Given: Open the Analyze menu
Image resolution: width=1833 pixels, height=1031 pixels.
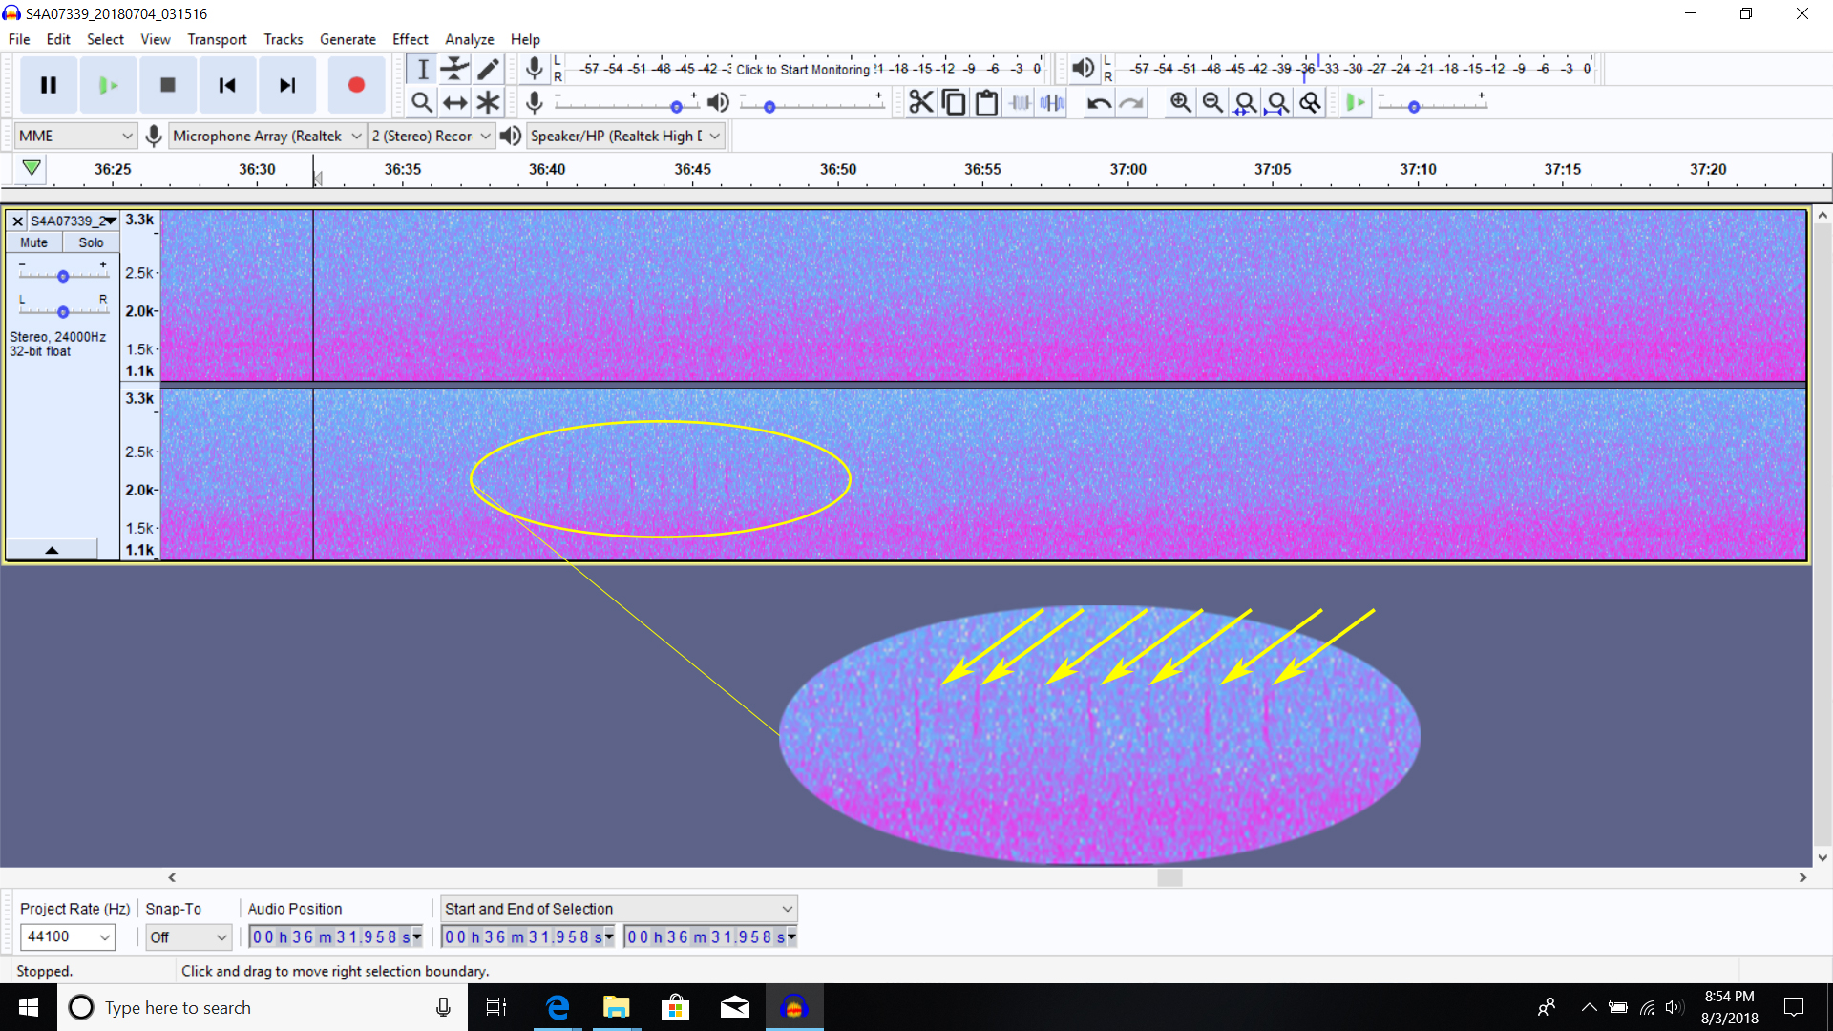Looking at the screenshot, I should pos(469,39).
